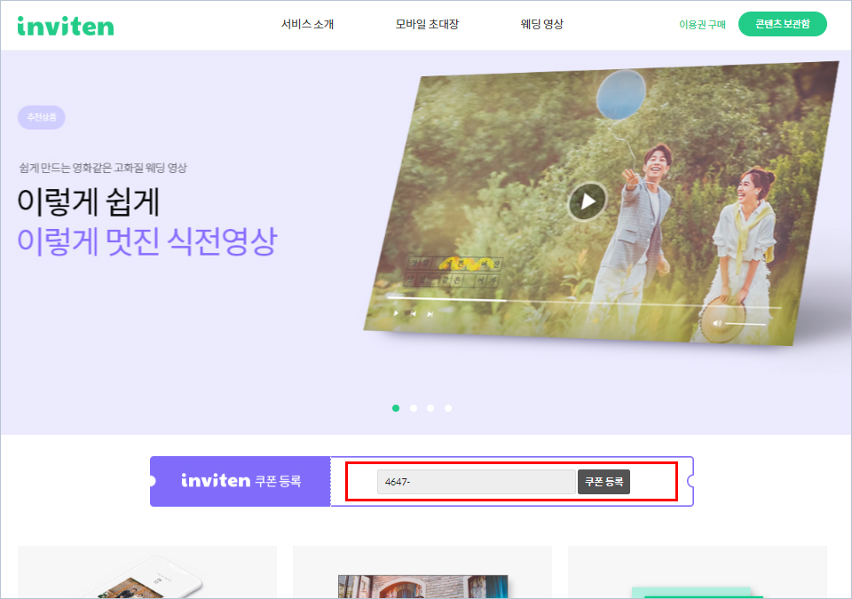
Task: Switch to the third carousel slide dot
Action: pos(430,408)
